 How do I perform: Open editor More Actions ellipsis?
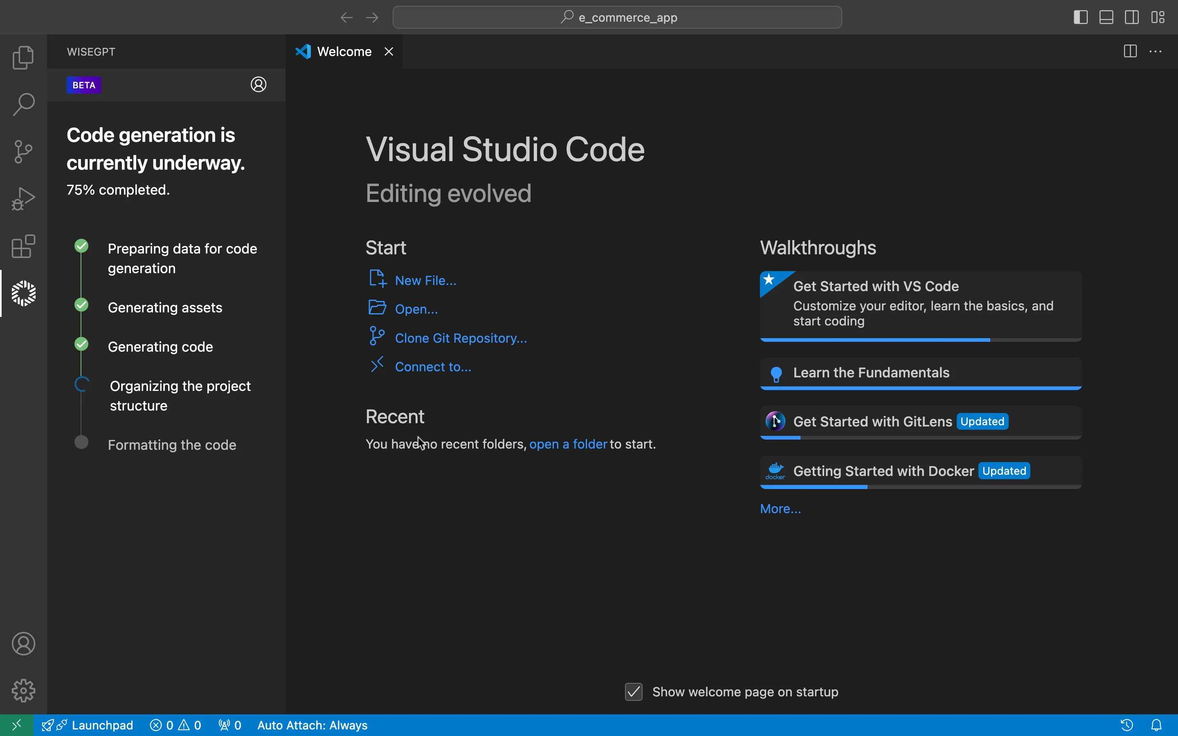tap(1156, 51)
